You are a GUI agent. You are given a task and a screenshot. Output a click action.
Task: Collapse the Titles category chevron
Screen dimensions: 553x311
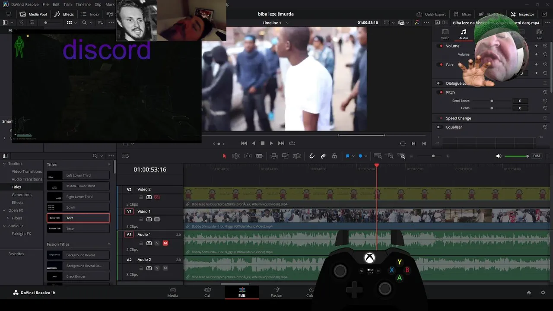pos(109,165)
